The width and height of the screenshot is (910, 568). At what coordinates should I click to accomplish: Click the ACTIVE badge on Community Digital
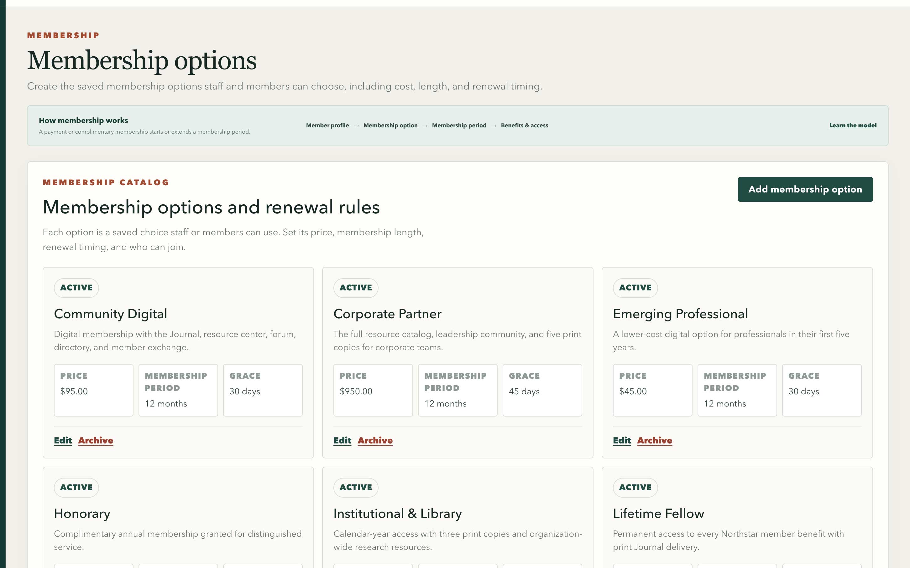tap(76, 288)
